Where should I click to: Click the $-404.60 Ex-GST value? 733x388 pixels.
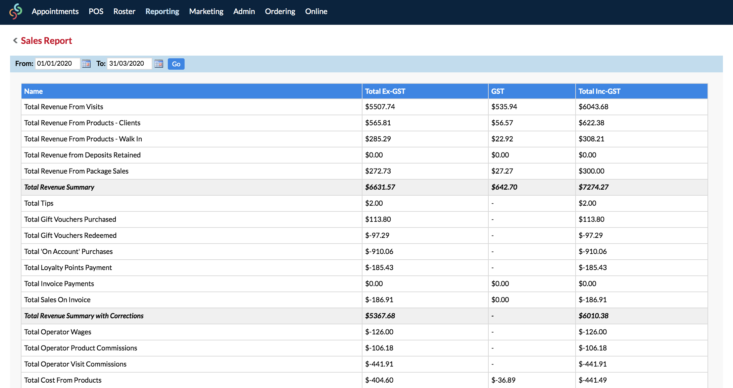tap(379, 380)
